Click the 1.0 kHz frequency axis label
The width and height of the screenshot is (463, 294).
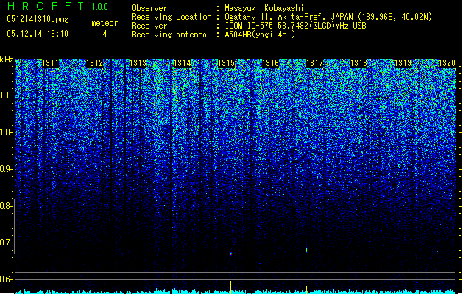tap(7, 132)
